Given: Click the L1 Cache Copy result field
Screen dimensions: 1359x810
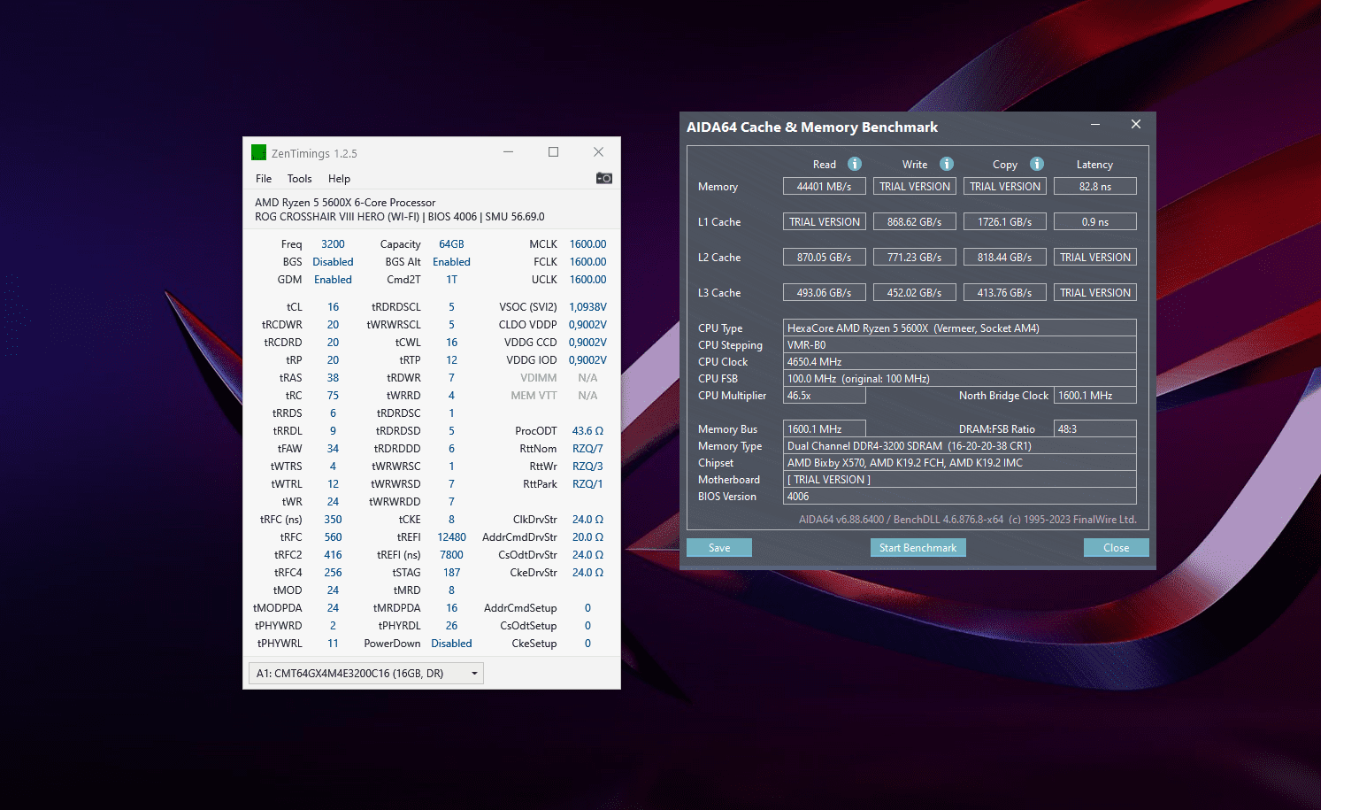Looking at the screenshot, I should point(1004,222).
